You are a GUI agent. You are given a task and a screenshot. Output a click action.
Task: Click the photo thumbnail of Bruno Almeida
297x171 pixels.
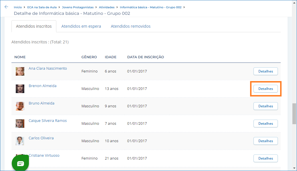20,106
